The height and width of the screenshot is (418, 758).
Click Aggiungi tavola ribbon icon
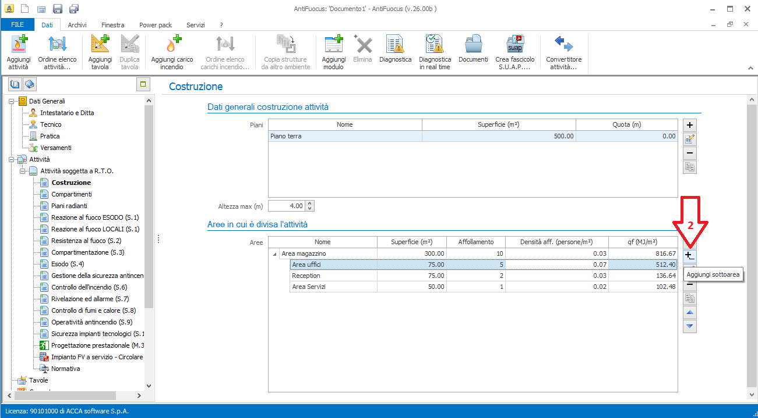[x=100, y=51]
